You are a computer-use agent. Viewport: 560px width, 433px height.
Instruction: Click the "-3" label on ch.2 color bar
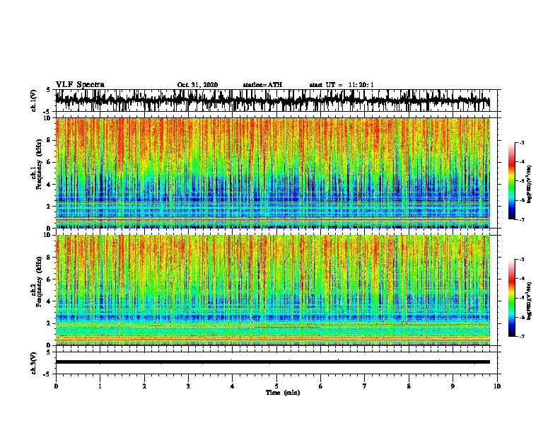[x=521, y=260]
